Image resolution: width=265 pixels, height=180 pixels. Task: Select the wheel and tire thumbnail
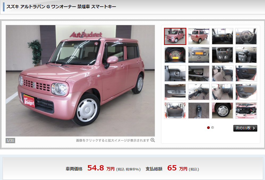222,110
